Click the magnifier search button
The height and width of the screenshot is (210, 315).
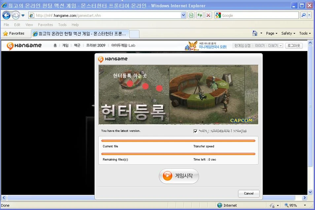pos(303,15)
